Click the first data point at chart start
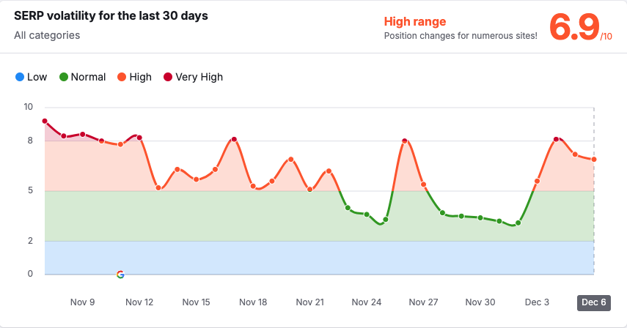 coord(45,122)
